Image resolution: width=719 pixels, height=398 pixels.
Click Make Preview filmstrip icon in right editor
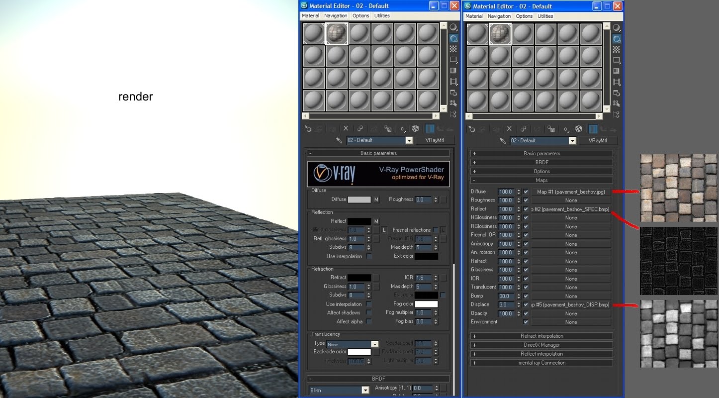(x=617, y=82)
